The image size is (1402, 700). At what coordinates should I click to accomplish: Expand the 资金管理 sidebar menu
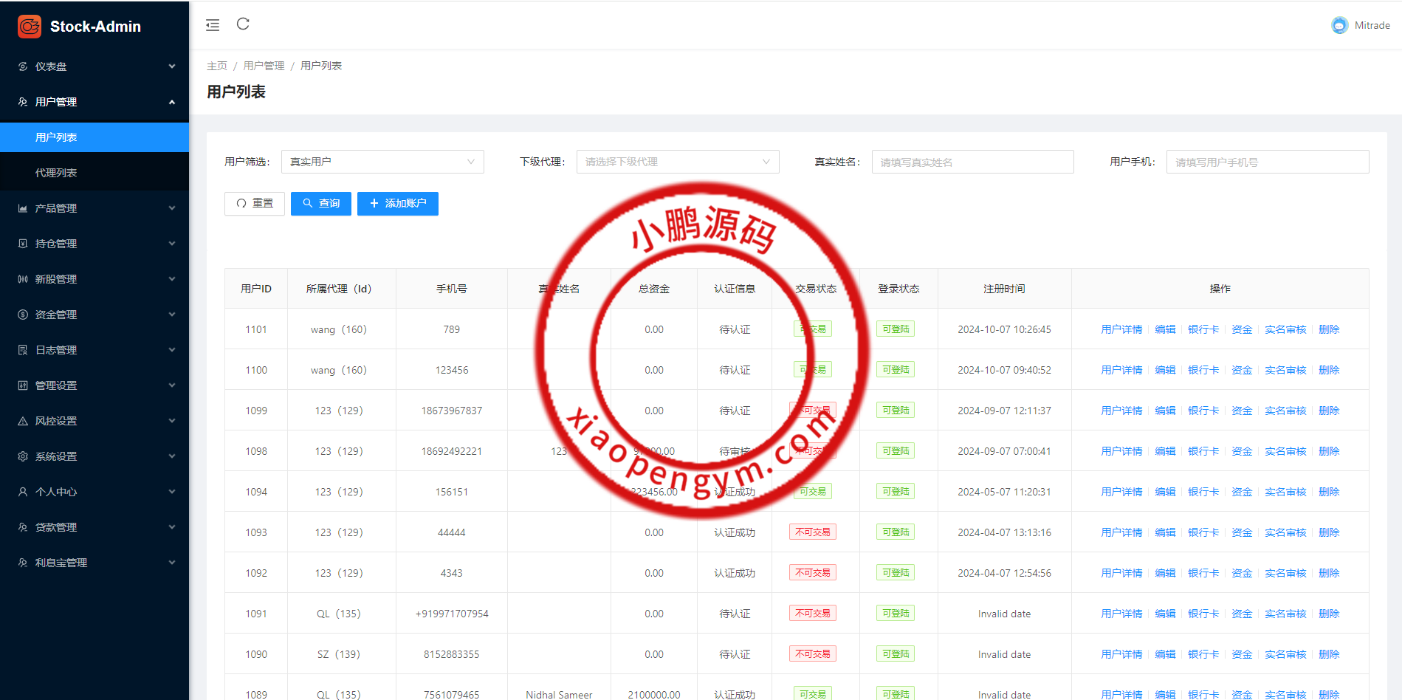tap(95, 315)
